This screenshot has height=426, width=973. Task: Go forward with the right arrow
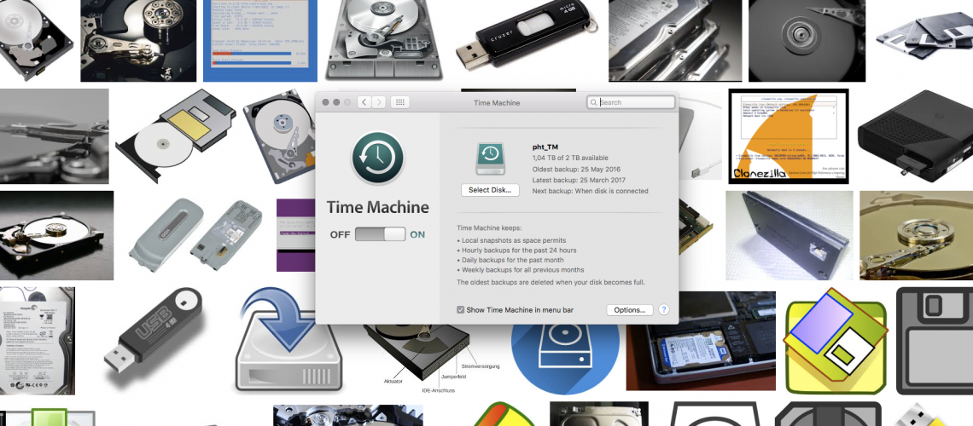[379, 102]
